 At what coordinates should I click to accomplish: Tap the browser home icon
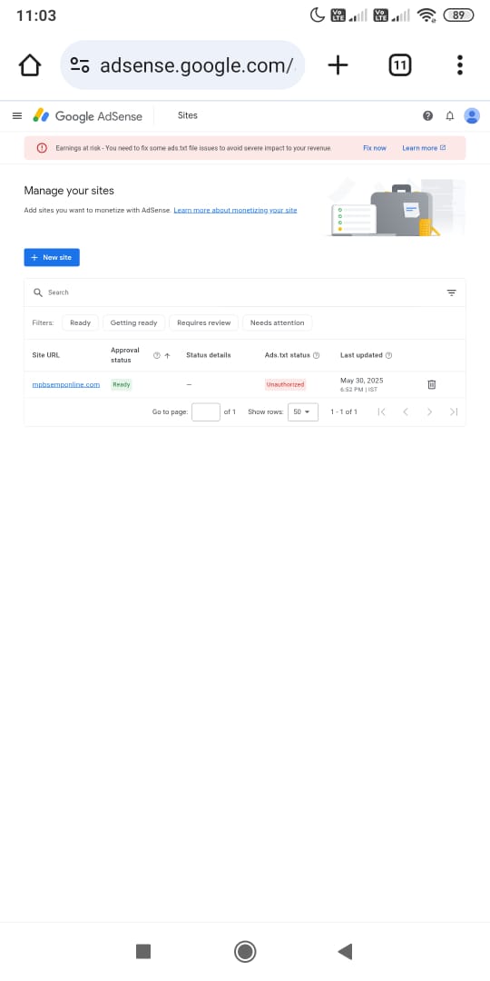pos(29,65)
